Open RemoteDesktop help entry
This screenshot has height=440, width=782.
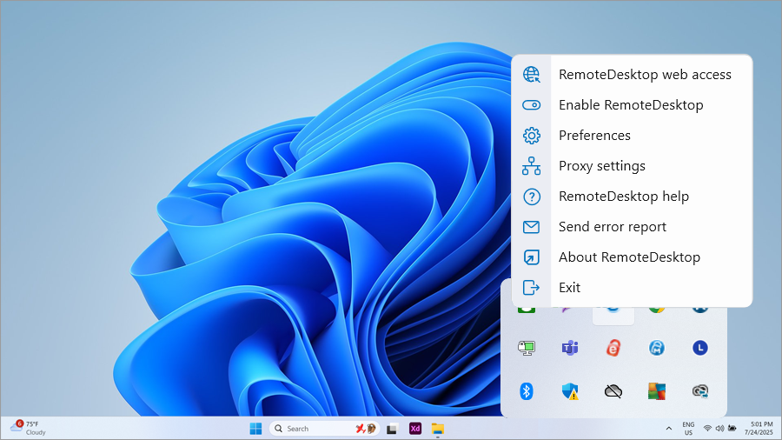click(632, 196)
